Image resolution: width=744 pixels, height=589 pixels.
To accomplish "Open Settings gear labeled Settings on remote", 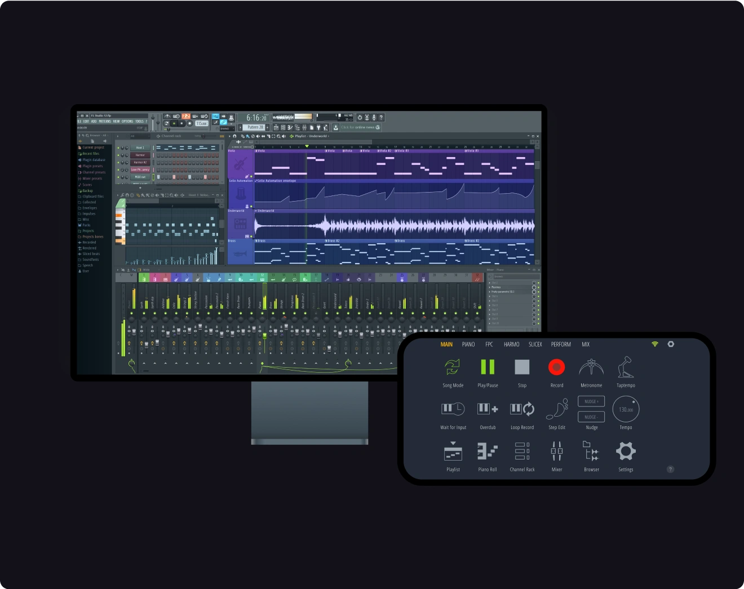I will [x=626, y=451].
